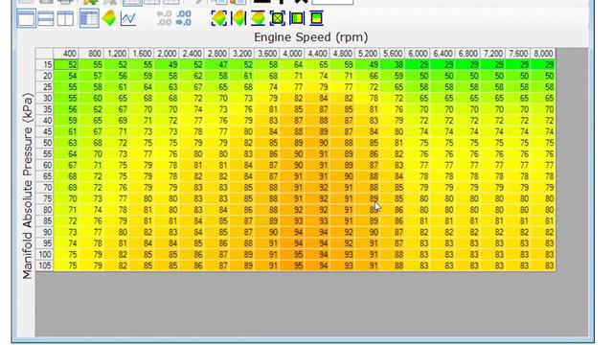This screenshot has width=613, height=345.
Task: Select cell 62 at 35 kPa, 800 rpm
Action: 91,109
